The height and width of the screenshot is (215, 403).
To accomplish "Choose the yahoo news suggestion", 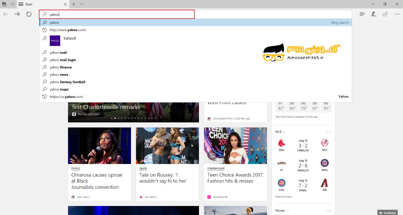I will coord(196,75).
